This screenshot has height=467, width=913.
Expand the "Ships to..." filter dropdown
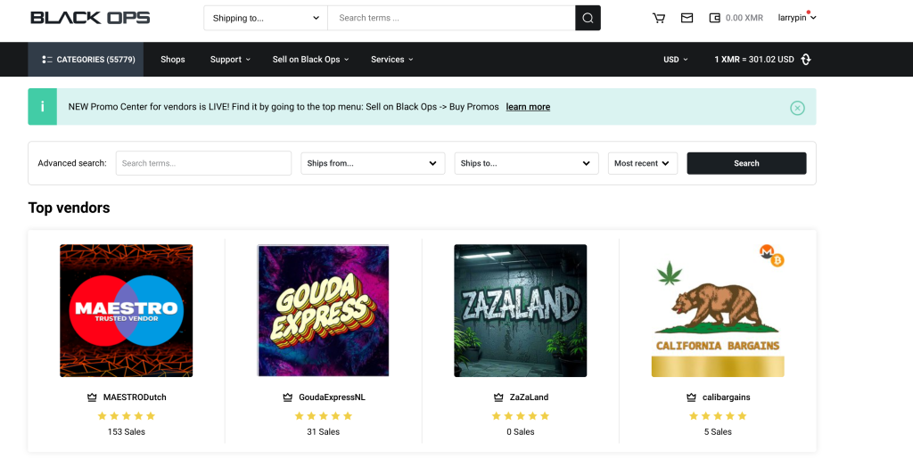point(526,163)
